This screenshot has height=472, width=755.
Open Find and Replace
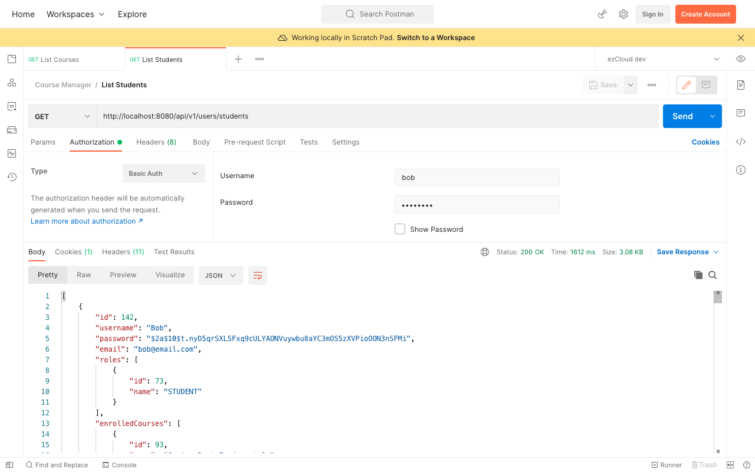(57, 465)
